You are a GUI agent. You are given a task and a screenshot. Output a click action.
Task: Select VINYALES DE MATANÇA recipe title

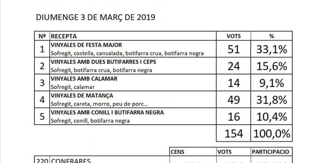click(82, 96)
